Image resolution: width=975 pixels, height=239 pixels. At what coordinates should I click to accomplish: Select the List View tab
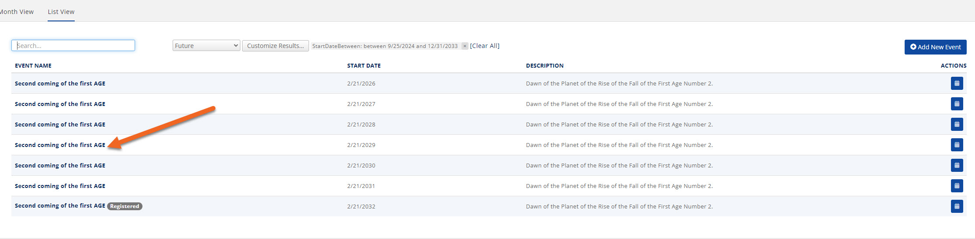61,12
